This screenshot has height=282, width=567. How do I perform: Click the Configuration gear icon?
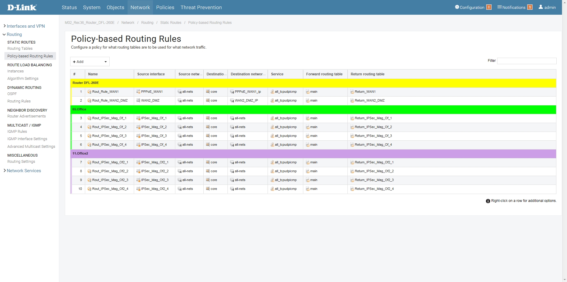coord(457,7)
